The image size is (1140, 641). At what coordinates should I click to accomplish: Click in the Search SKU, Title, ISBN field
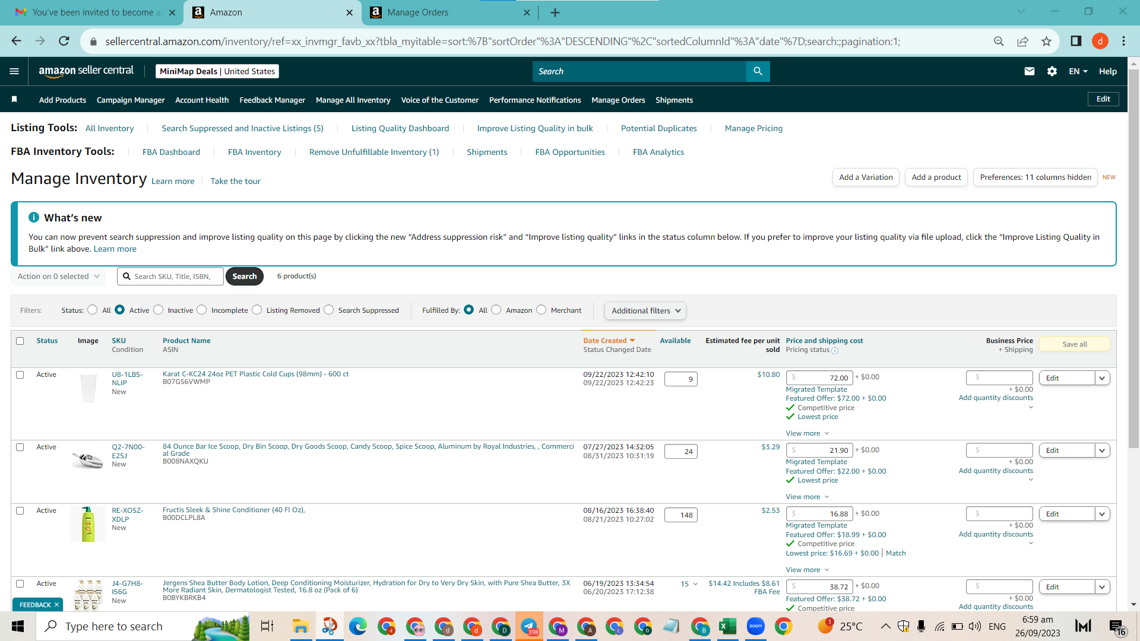pyautogui.click(x=170, y=277)
